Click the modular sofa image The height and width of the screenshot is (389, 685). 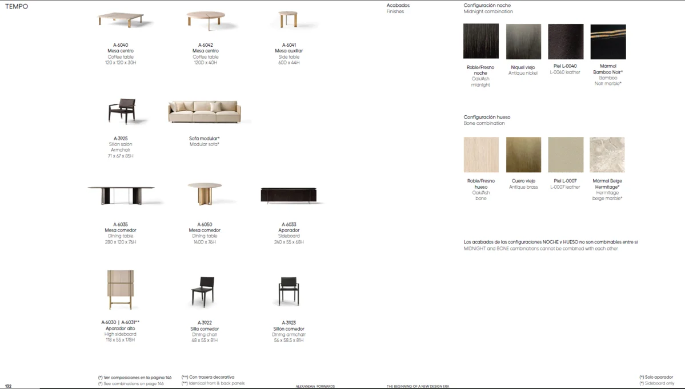[x=205, y=112]
